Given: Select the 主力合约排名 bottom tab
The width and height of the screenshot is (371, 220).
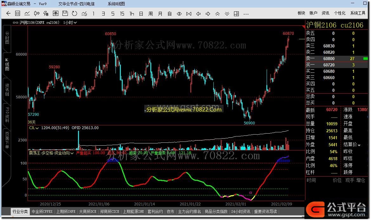Looking at the screenshot, I should click(190, 211).
